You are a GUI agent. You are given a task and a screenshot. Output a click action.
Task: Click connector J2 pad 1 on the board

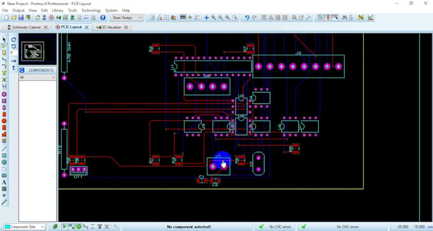(259, 67)
